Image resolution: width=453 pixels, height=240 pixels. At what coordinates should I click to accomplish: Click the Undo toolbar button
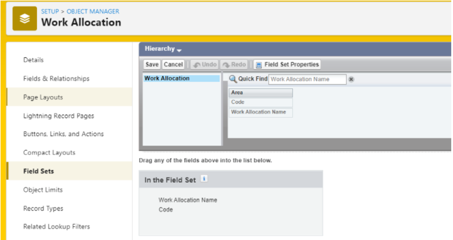[204, 65]
